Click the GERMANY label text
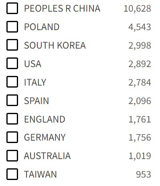Viewport: 160px width, 186px height. coord(45,137)
